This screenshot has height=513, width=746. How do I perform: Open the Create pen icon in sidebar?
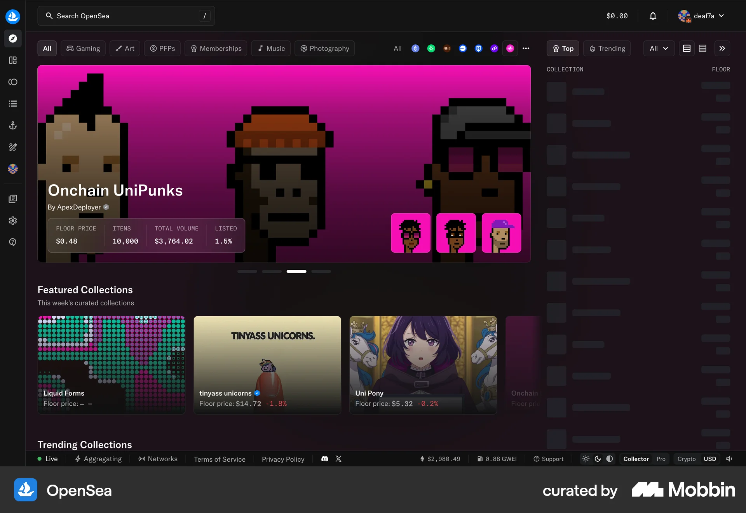point(13,147)
